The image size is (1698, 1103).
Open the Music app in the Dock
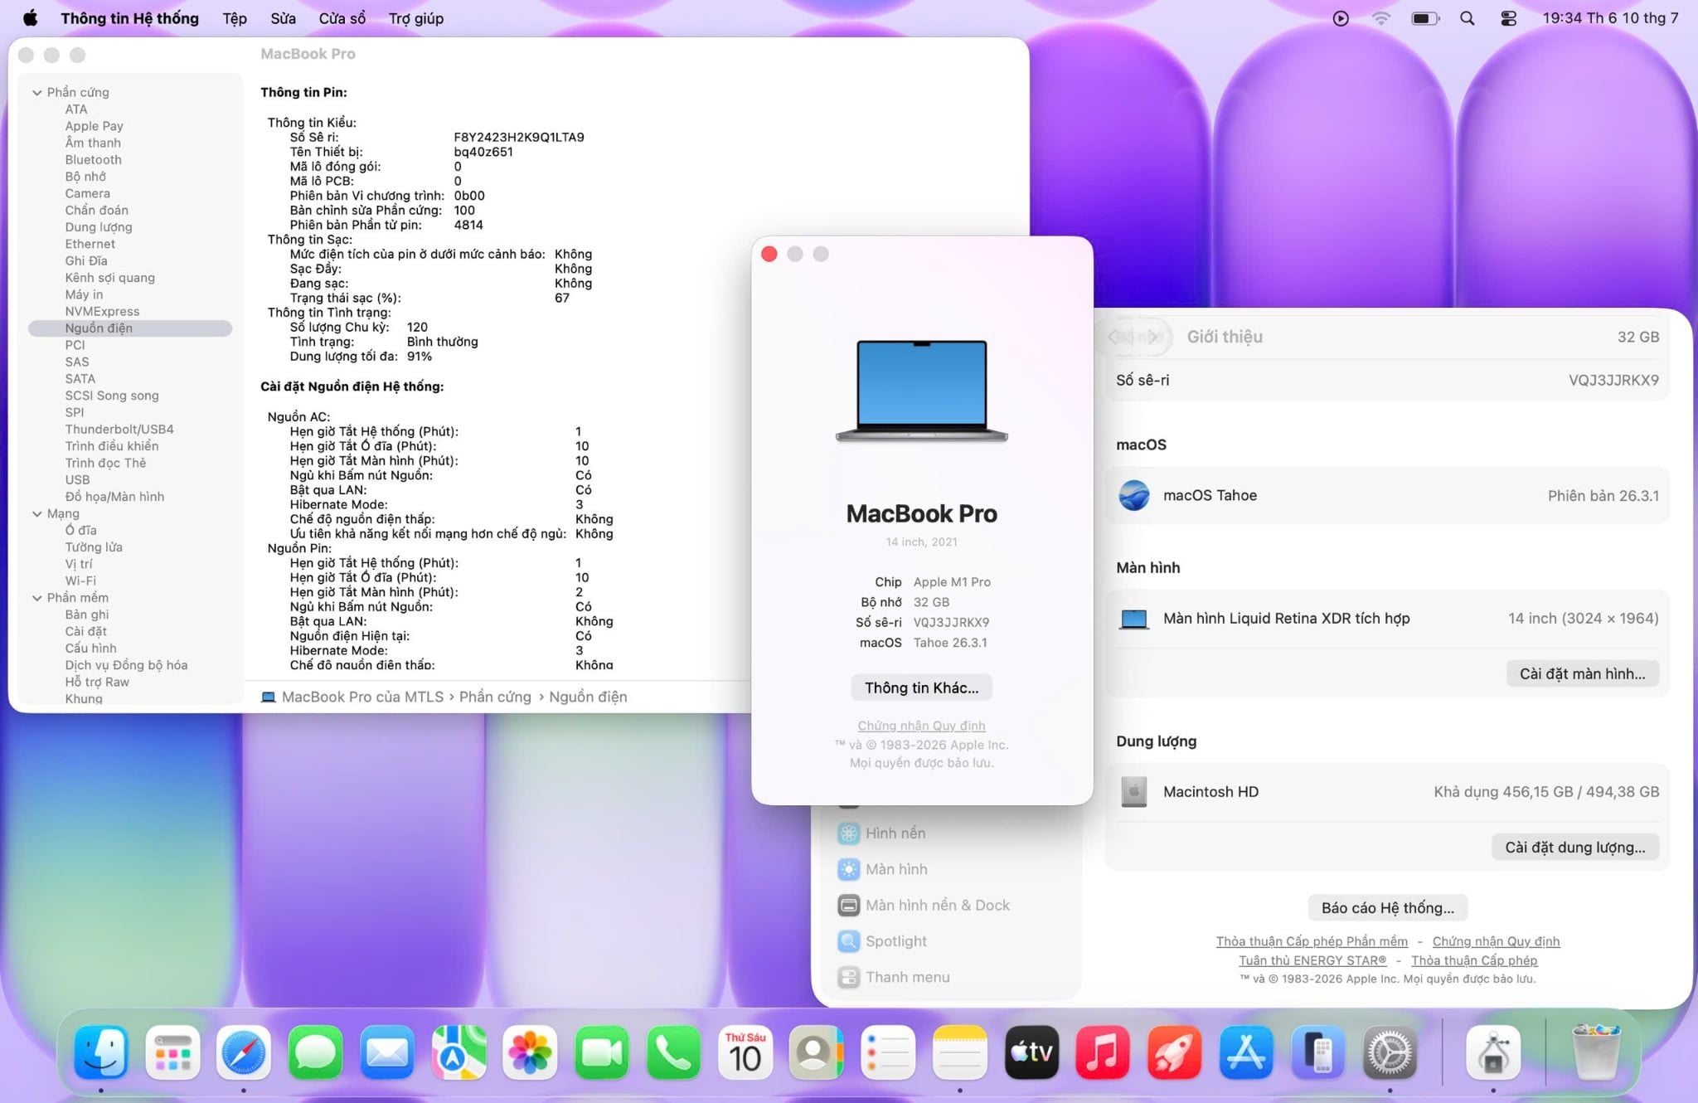pyautogui.click(x=1103, y=1052)
